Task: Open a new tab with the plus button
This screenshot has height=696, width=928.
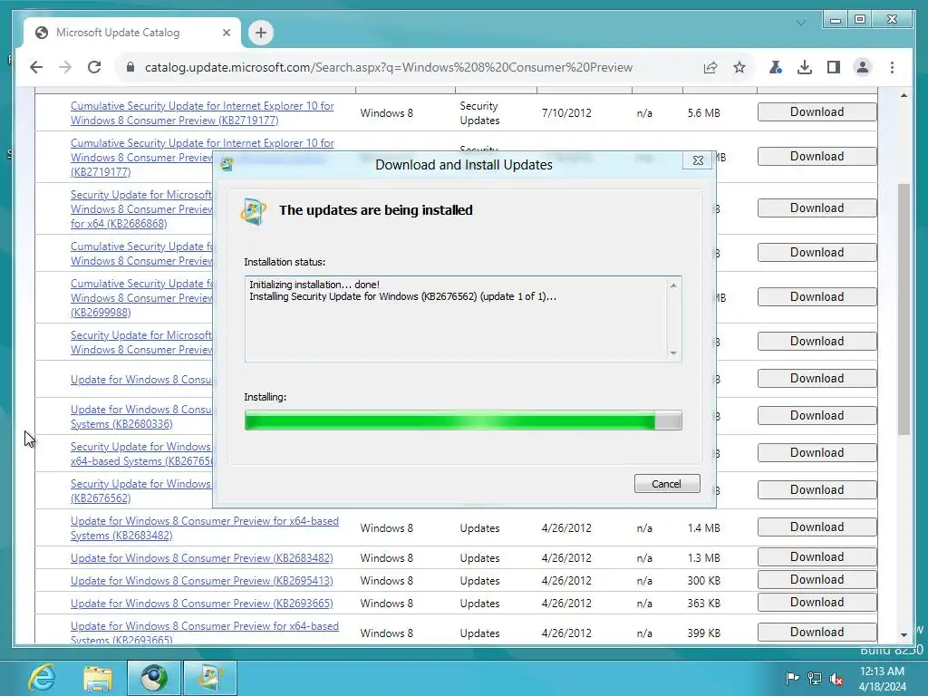Action: coord(261,33)
